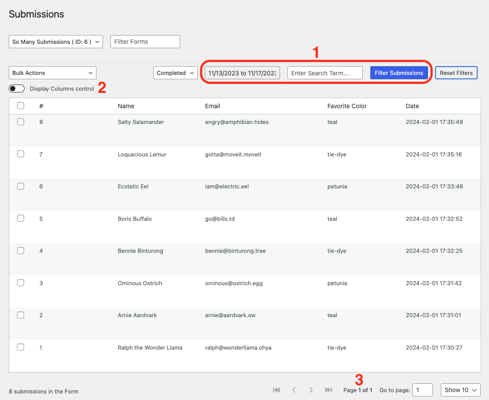Change results per page via Show 10 dropdown

(460, 389)
